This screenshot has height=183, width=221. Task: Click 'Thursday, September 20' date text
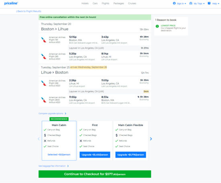[x=56, y=24]
